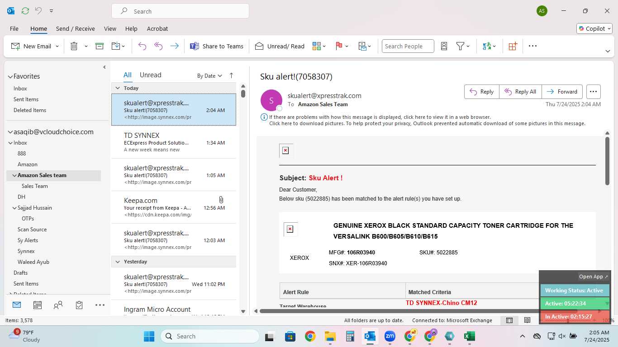
Task: Expand the ribbon display options chevron
Action: (608, 51)
